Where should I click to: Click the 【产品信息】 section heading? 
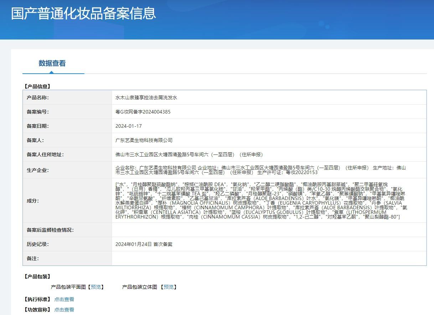tap(37, 86)
